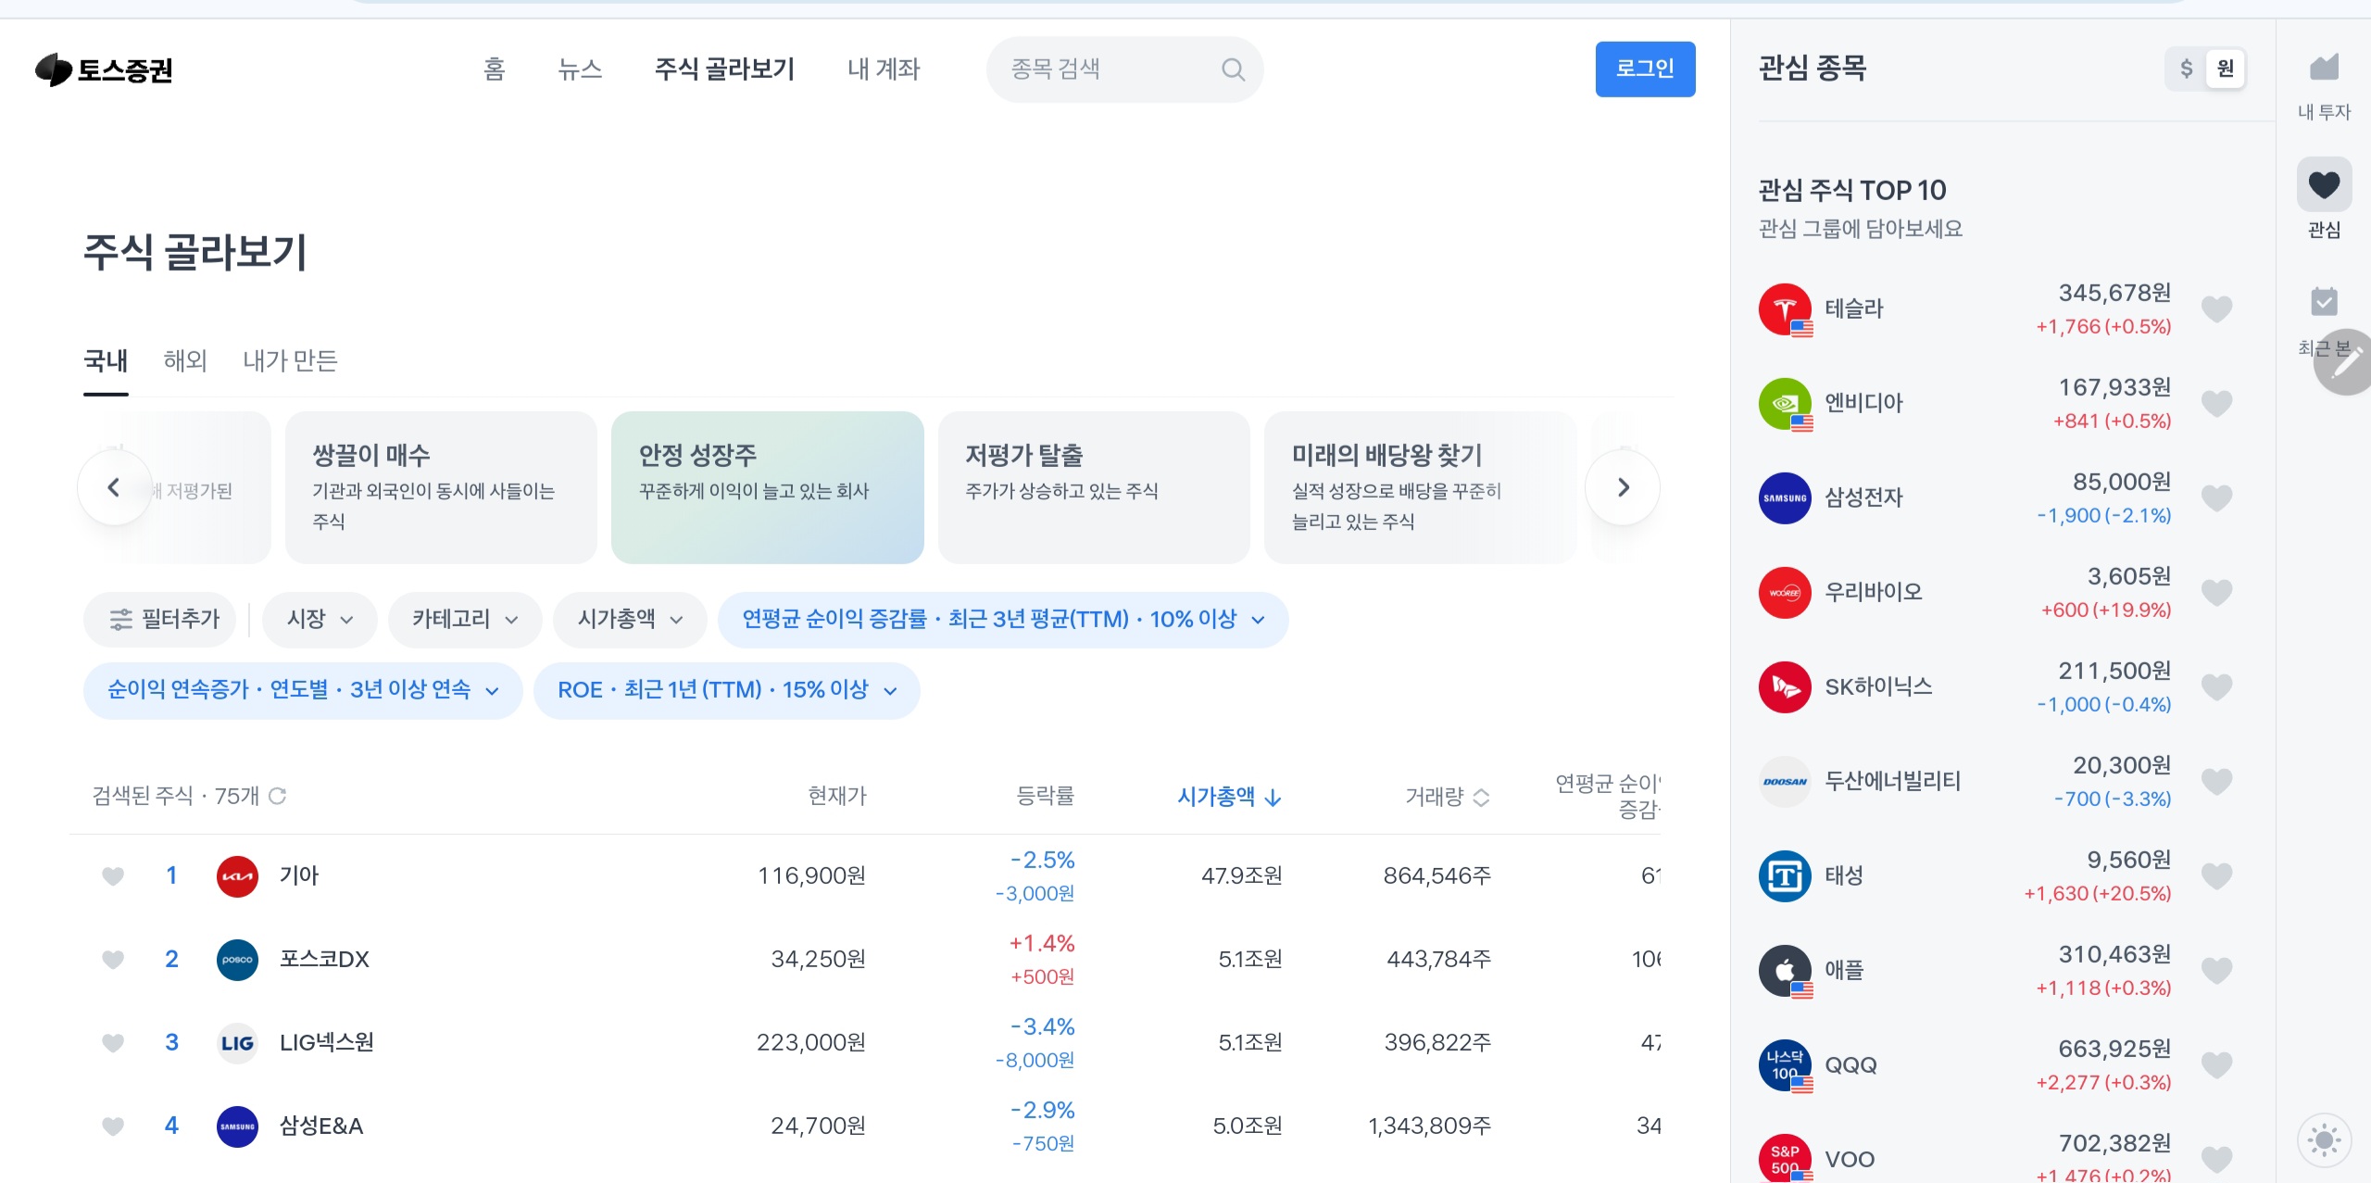Sort by 거래량 column header
This screenshot has width=2371, height=1183.
(1447, 797)
